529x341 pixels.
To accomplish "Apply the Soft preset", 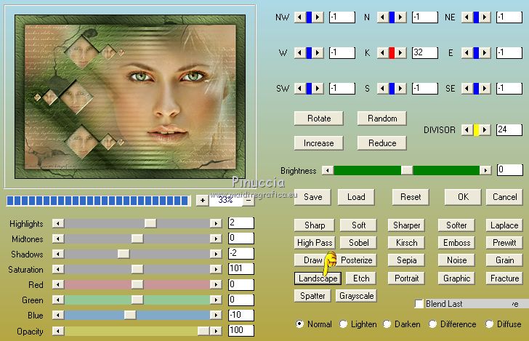I will click(358, 225).
